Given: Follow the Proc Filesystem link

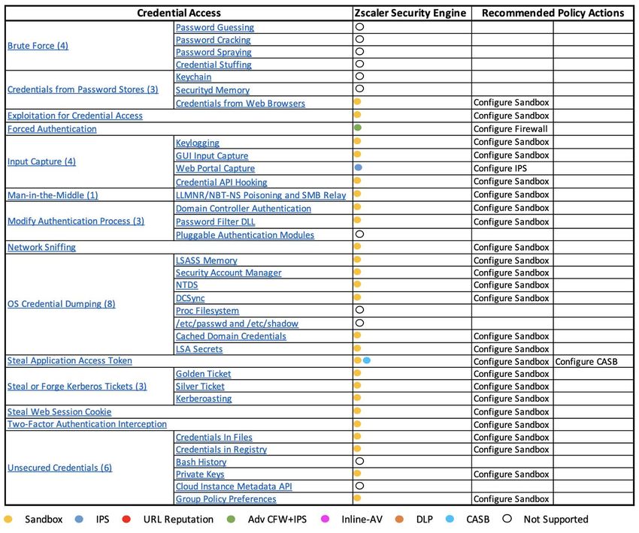Looking at the screenshot, I should [x=207, y=311].
